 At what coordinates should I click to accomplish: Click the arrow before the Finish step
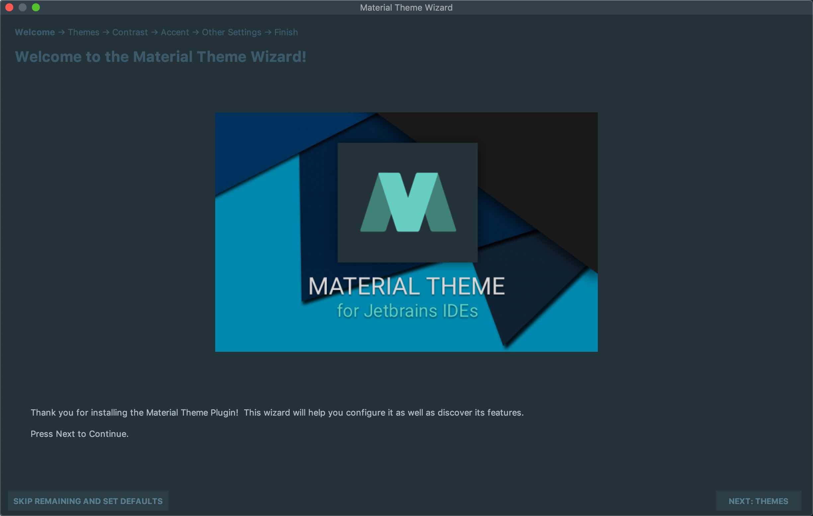[268, 33]
